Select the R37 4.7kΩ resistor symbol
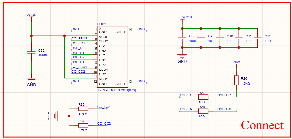 pyautogui.click(x=83, y=125)
